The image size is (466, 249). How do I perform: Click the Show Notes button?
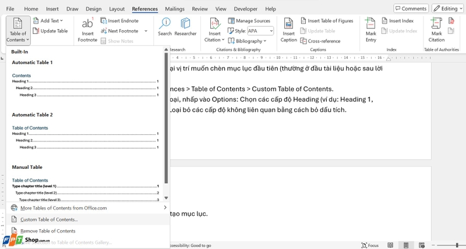pos(117,41)
